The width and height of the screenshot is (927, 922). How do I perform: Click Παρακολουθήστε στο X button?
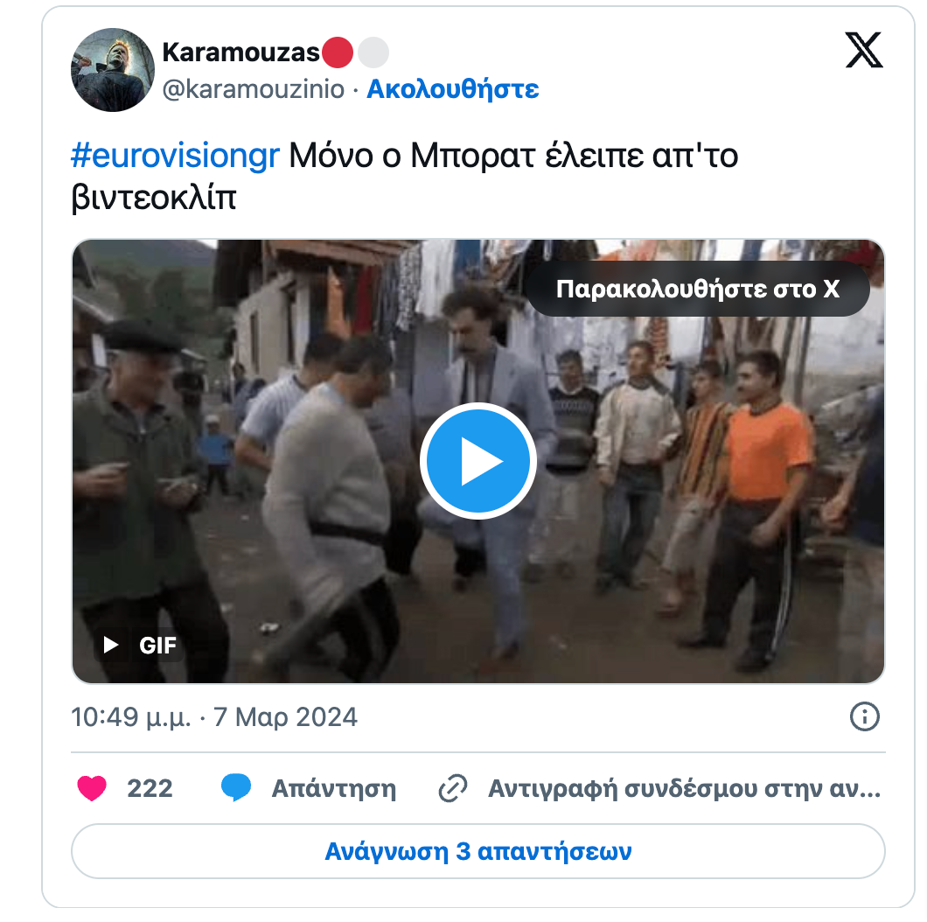pos(698,290)
